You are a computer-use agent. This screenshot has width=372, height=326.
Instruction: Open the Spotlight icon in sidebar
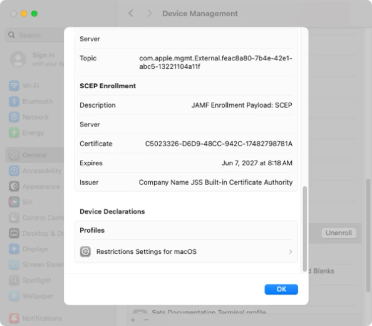14,280
